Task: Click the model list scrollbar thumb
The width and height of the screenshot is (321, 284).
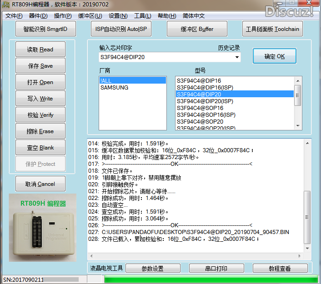Action: 298,95
